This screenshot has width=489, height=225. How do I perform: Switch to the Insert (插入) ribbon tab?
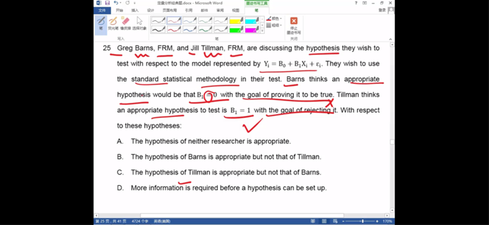[x=135, y=10]
